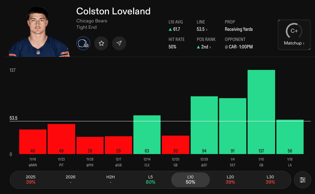This screenshot has width=315, height=194.
Task: Select the 2026 season tab
Action: (70, 180)
